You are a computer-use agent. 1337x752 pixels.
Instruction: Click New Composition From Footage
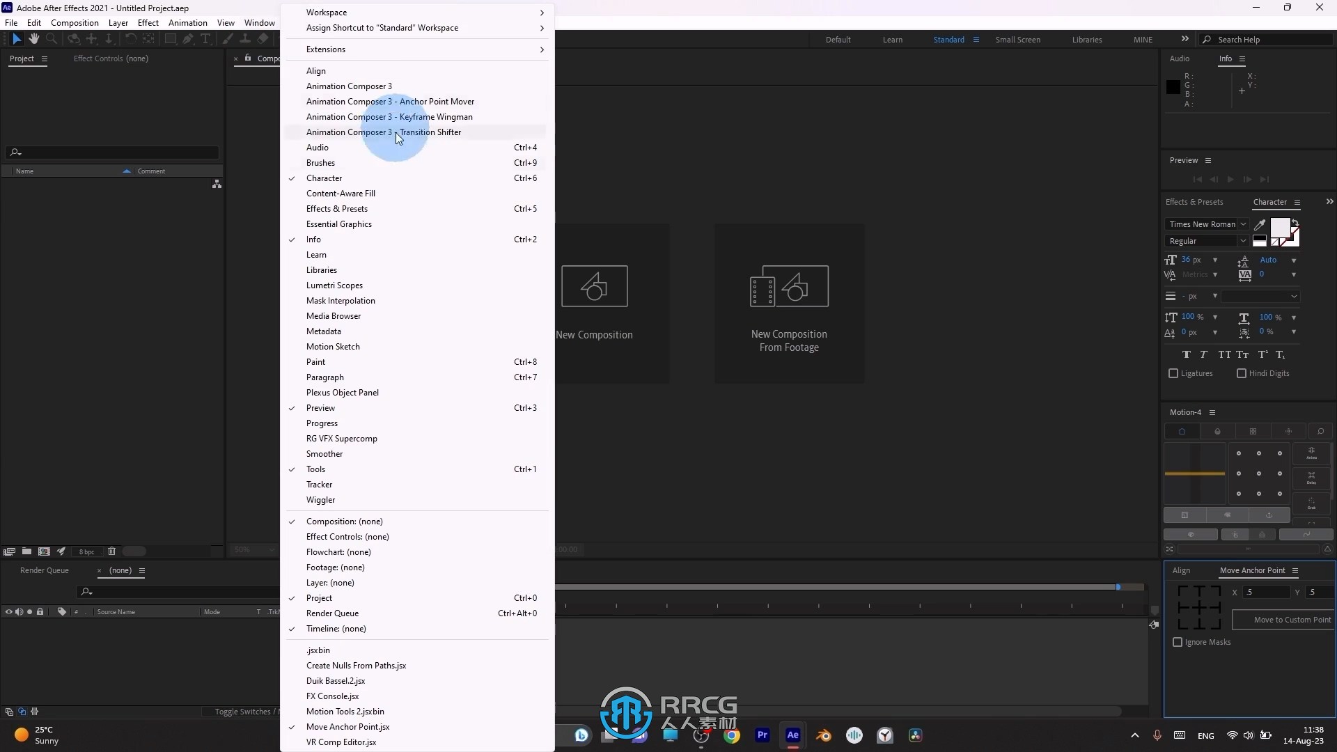789,303
